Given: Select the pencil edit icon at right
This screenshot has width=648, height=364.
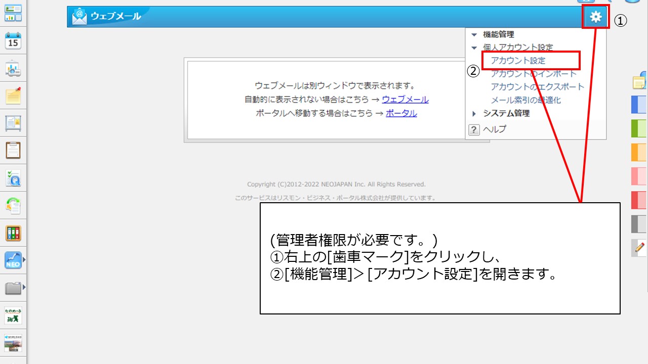Looking at the screenshot, I should (x=639, y=248).
